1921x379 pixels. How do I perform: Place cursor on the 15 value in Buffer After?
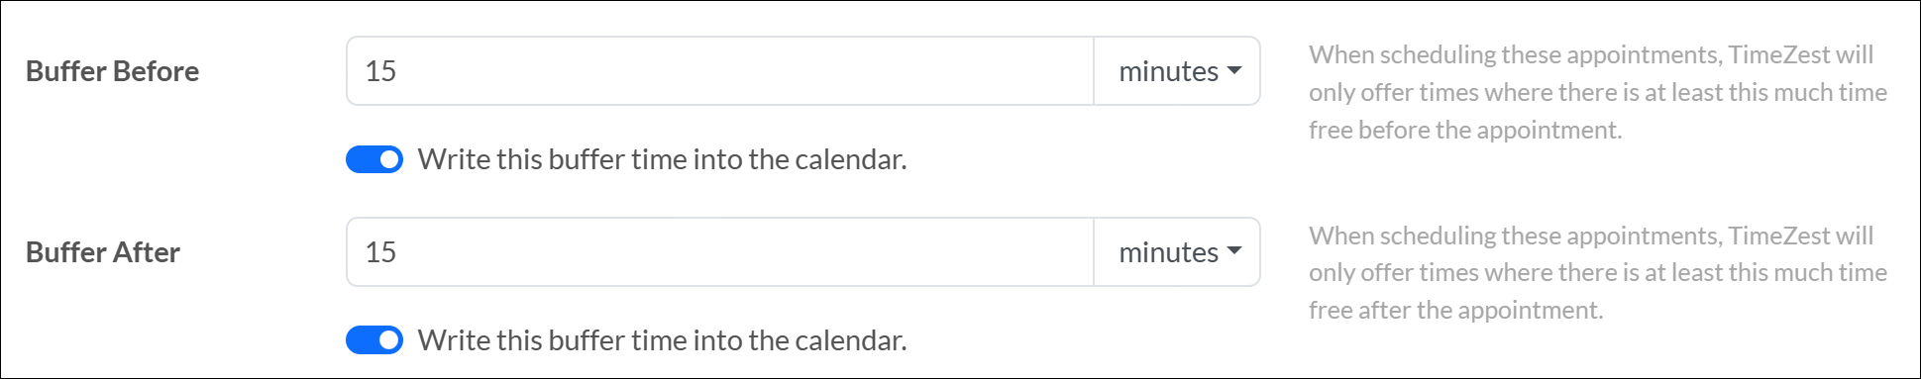point(380,252)
